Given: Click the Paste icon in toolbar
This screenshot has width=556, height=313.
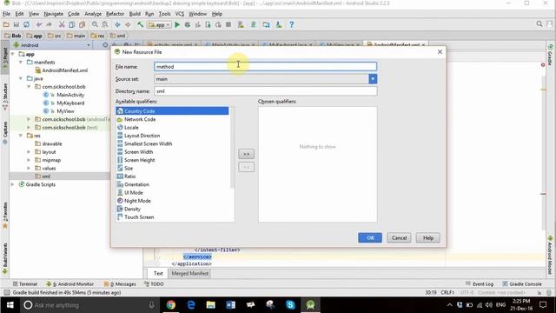Looking at the screenshot, I should coord(83,24).
